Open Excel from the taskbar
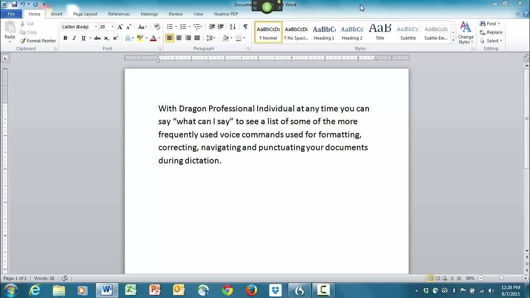 pos(131,291)
